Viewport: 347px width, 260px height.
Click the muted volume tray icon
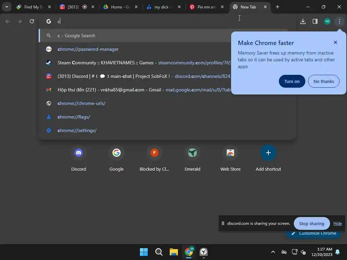303,252
